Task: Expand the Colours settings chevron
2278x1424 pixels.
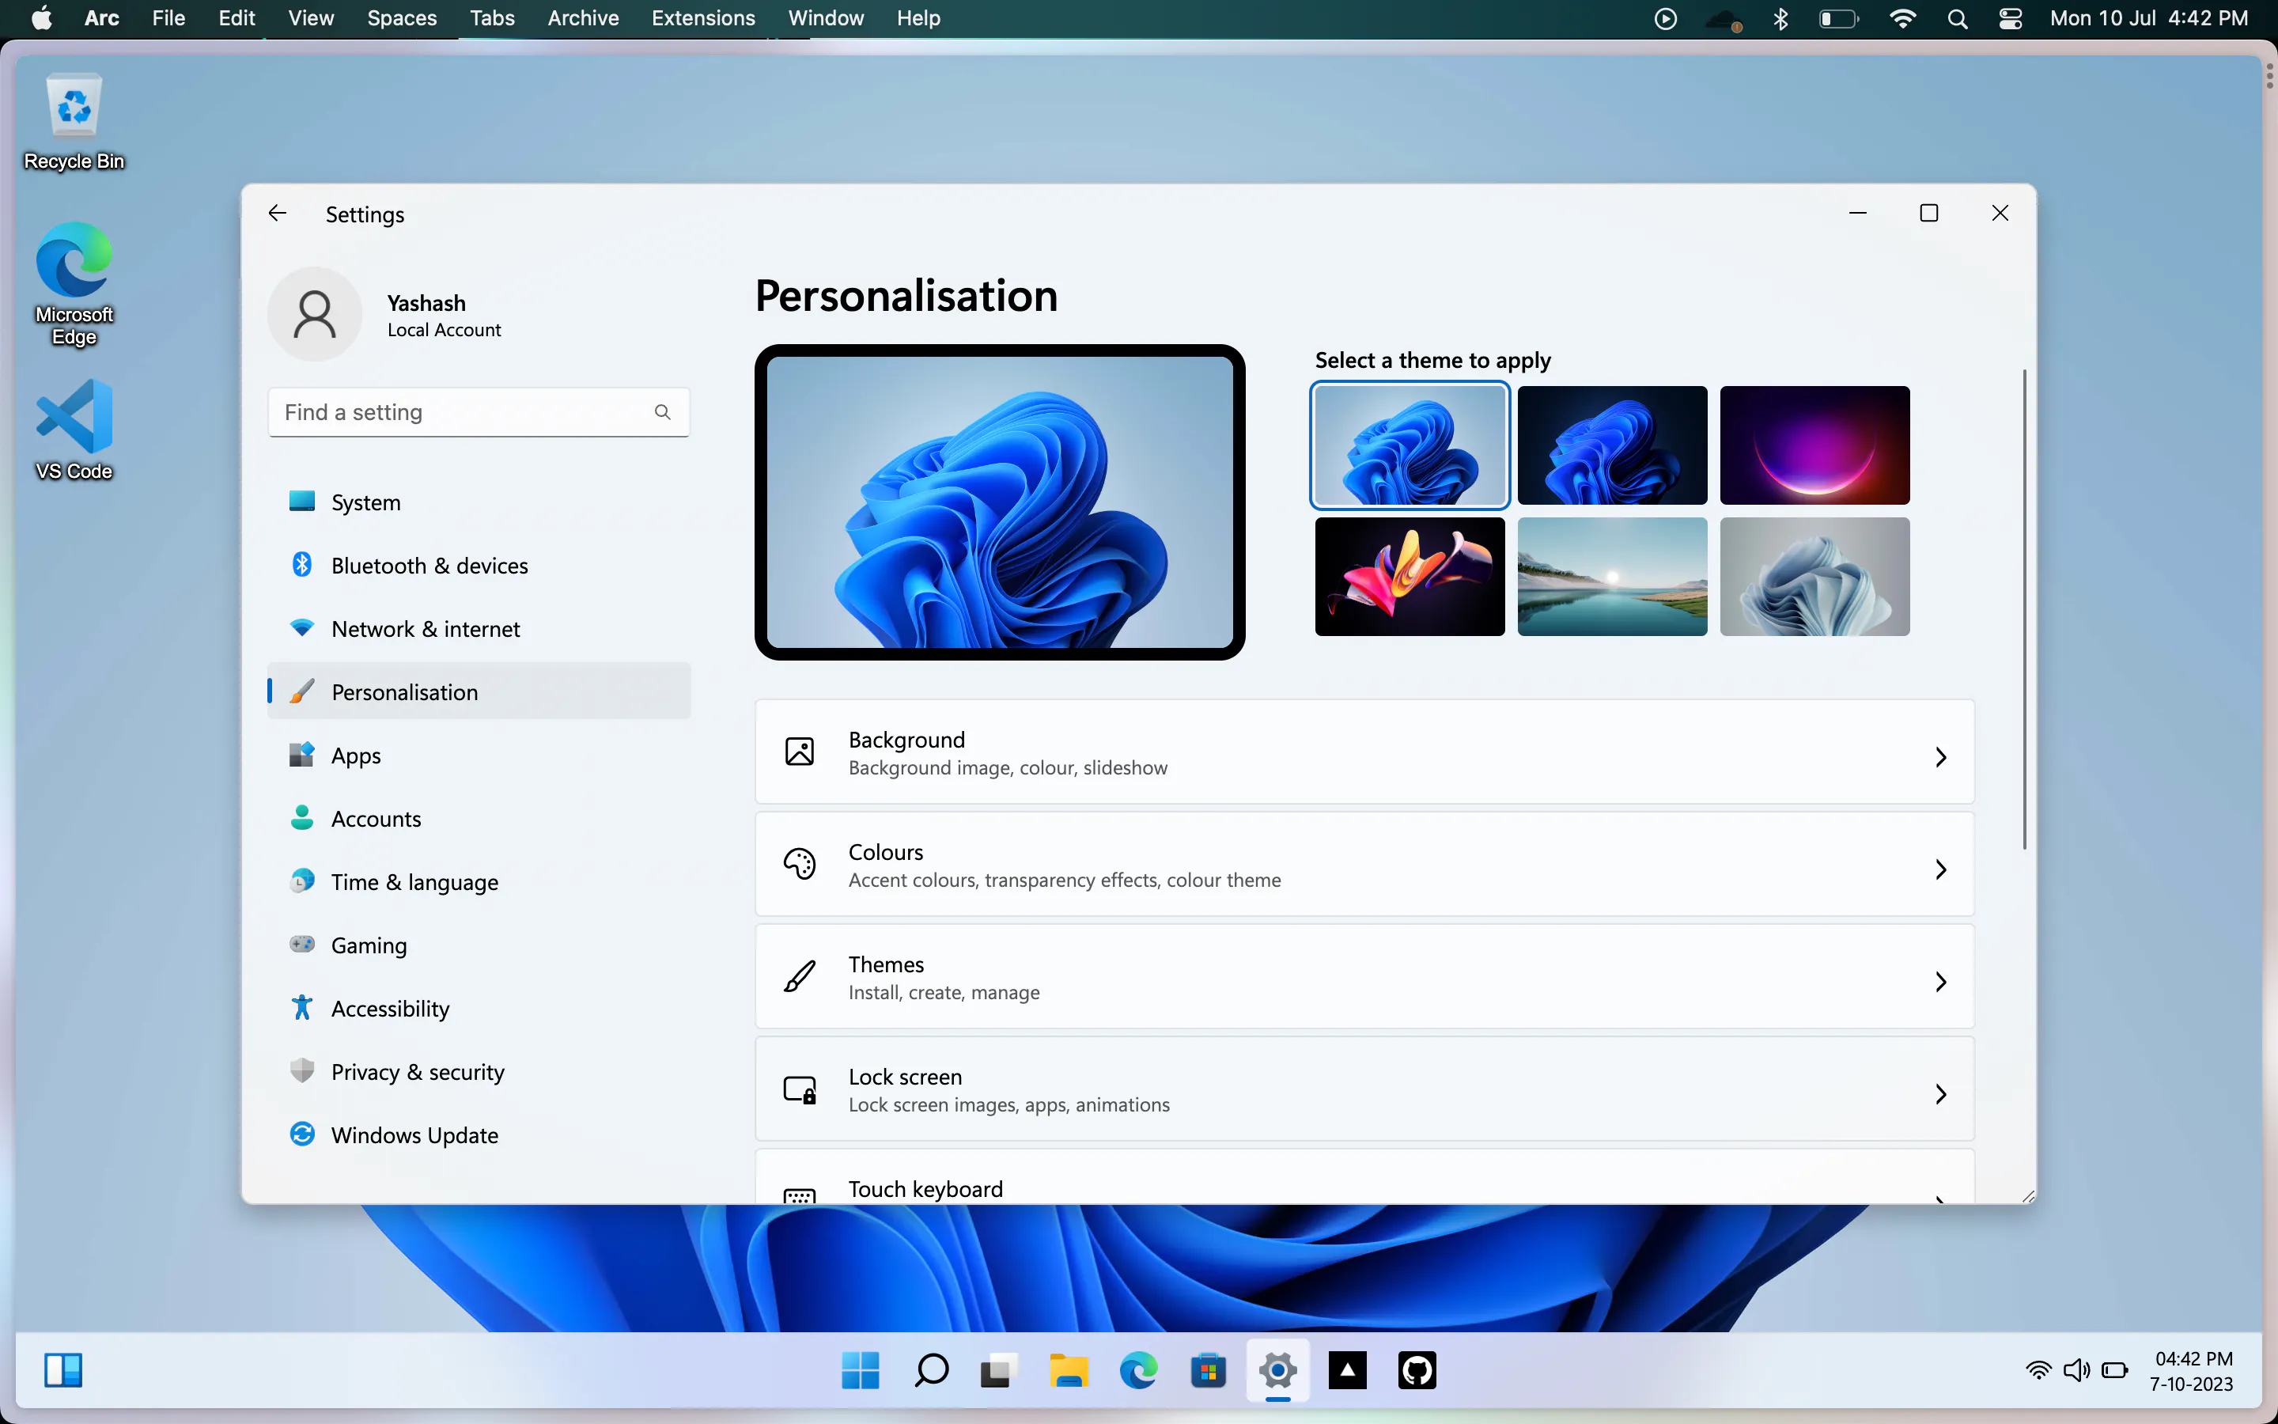Action: (x=1940, y=869)
